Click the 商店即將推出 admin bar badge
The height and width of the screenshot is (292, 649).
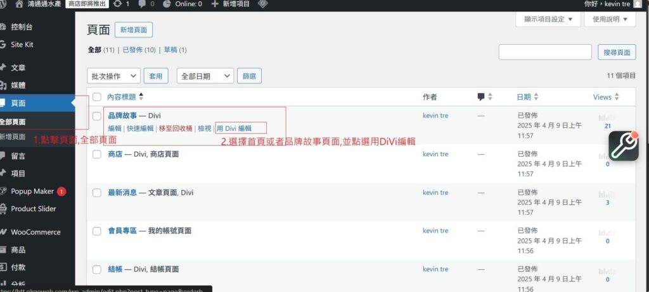tap(87, 4)
